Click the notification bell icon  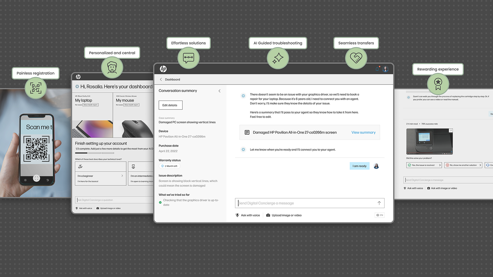pos(377,69)
